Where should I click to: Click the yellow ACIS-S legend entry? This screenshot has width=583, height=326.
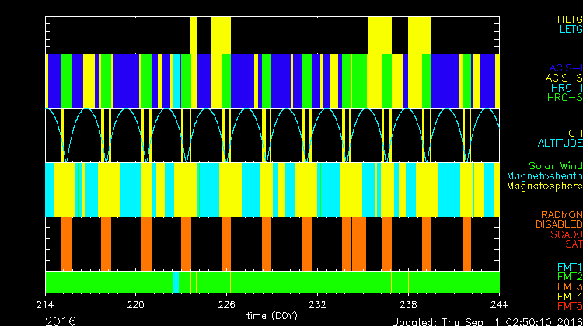pos(564,78)
